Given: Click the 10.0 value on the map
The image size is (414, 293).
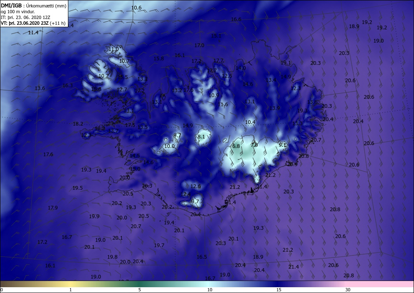Looking at the screenshot, I should [169, 146].
